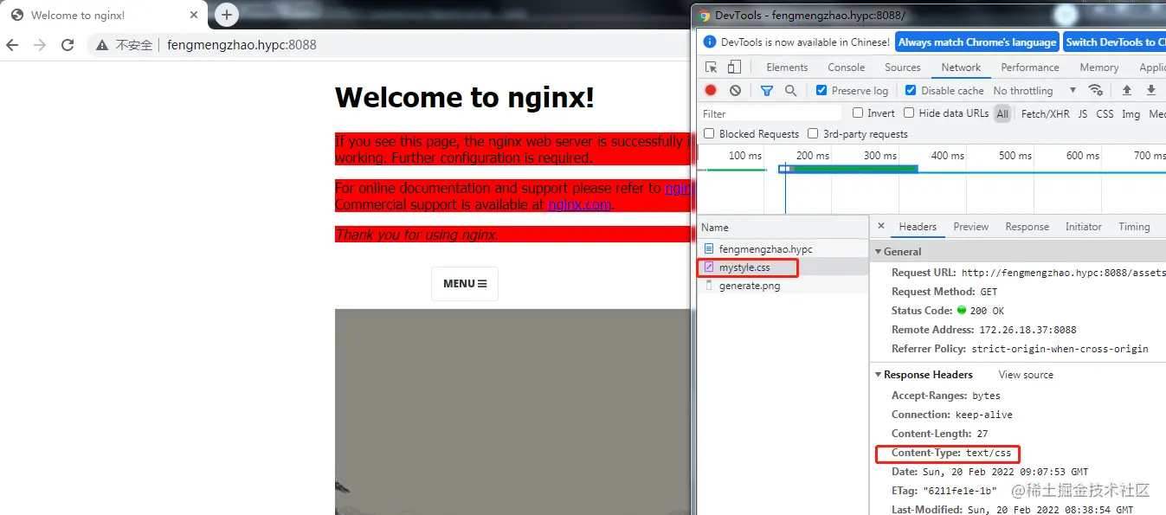Enable Hide data URLs checkbox
This screenshot has width=1166, height=515.
click(909, 113)
